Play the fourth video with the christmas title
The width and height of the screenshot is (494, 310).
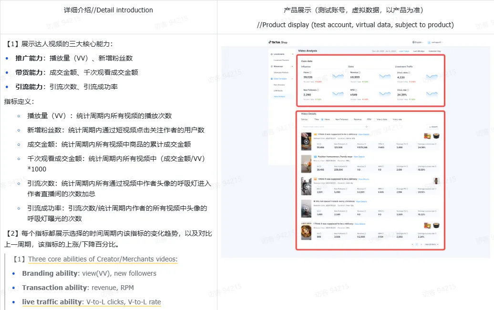[306, 209]
